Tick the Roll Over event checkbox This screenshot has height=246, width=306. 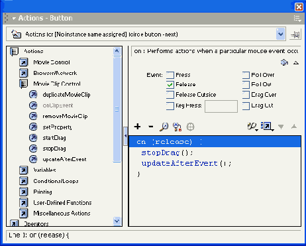[x=246, y=75]
